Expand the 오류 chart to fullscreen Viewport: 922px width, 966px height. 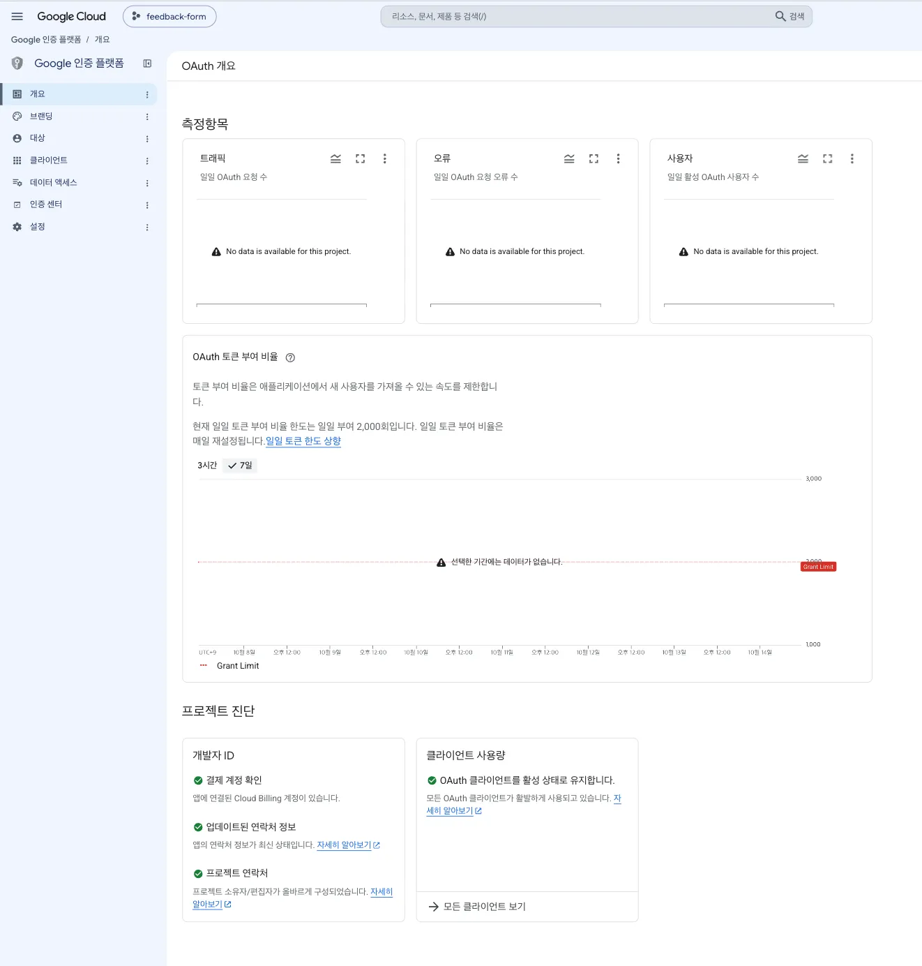pos(594,158)
